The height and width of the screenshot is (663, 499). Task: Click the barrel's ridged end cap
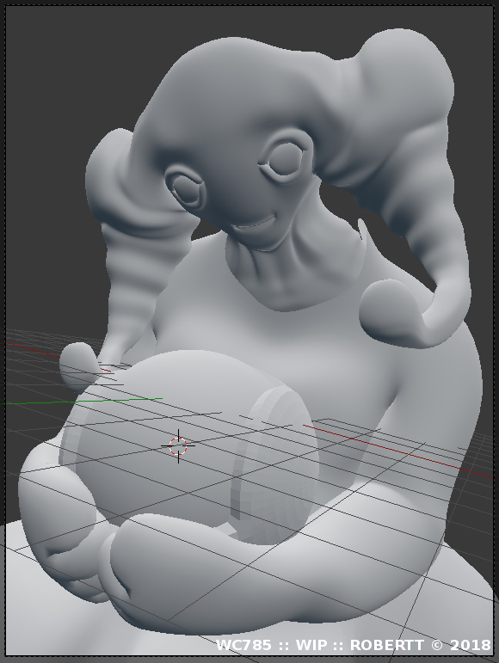tap(274, 465)
